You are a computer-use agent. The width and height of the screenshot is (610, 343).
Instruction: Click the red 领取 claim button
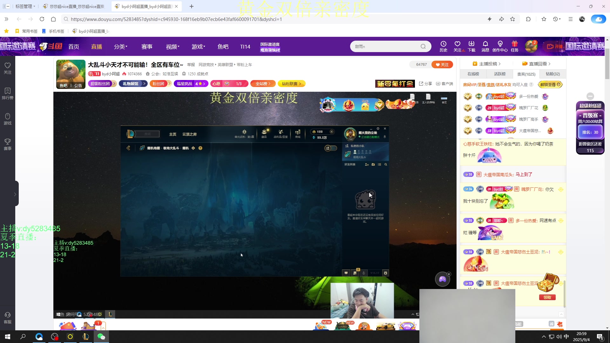pyautogui.click(x=547, y=298)
